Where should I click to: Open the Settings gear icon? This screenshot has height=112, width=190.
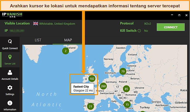10,88
